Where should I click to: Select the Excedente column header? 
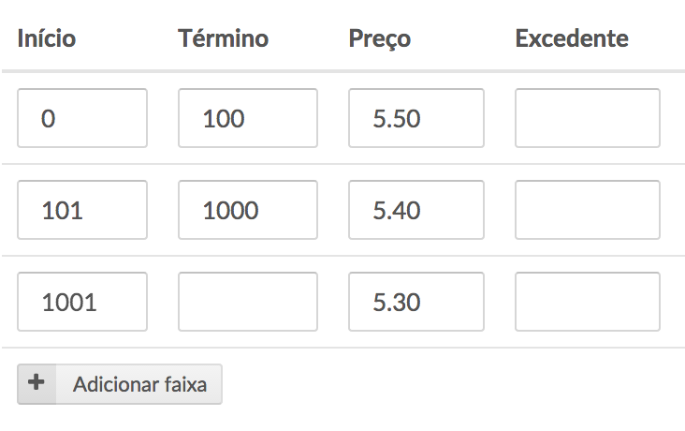571,38
